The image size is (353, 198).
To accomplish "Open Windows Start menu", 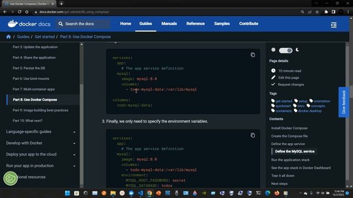I will click(67, 193).
